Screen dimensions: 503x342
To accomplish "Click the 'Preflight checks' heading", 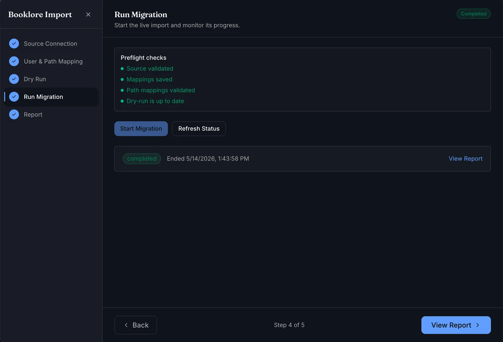I will [143, 57].
